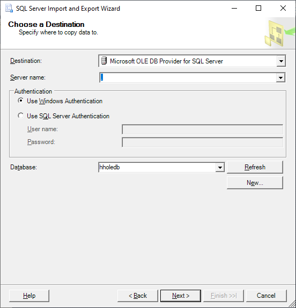The height and width of the screenshot is (308, 296).
Task: Open New database dialog
Action: (255, 183)
